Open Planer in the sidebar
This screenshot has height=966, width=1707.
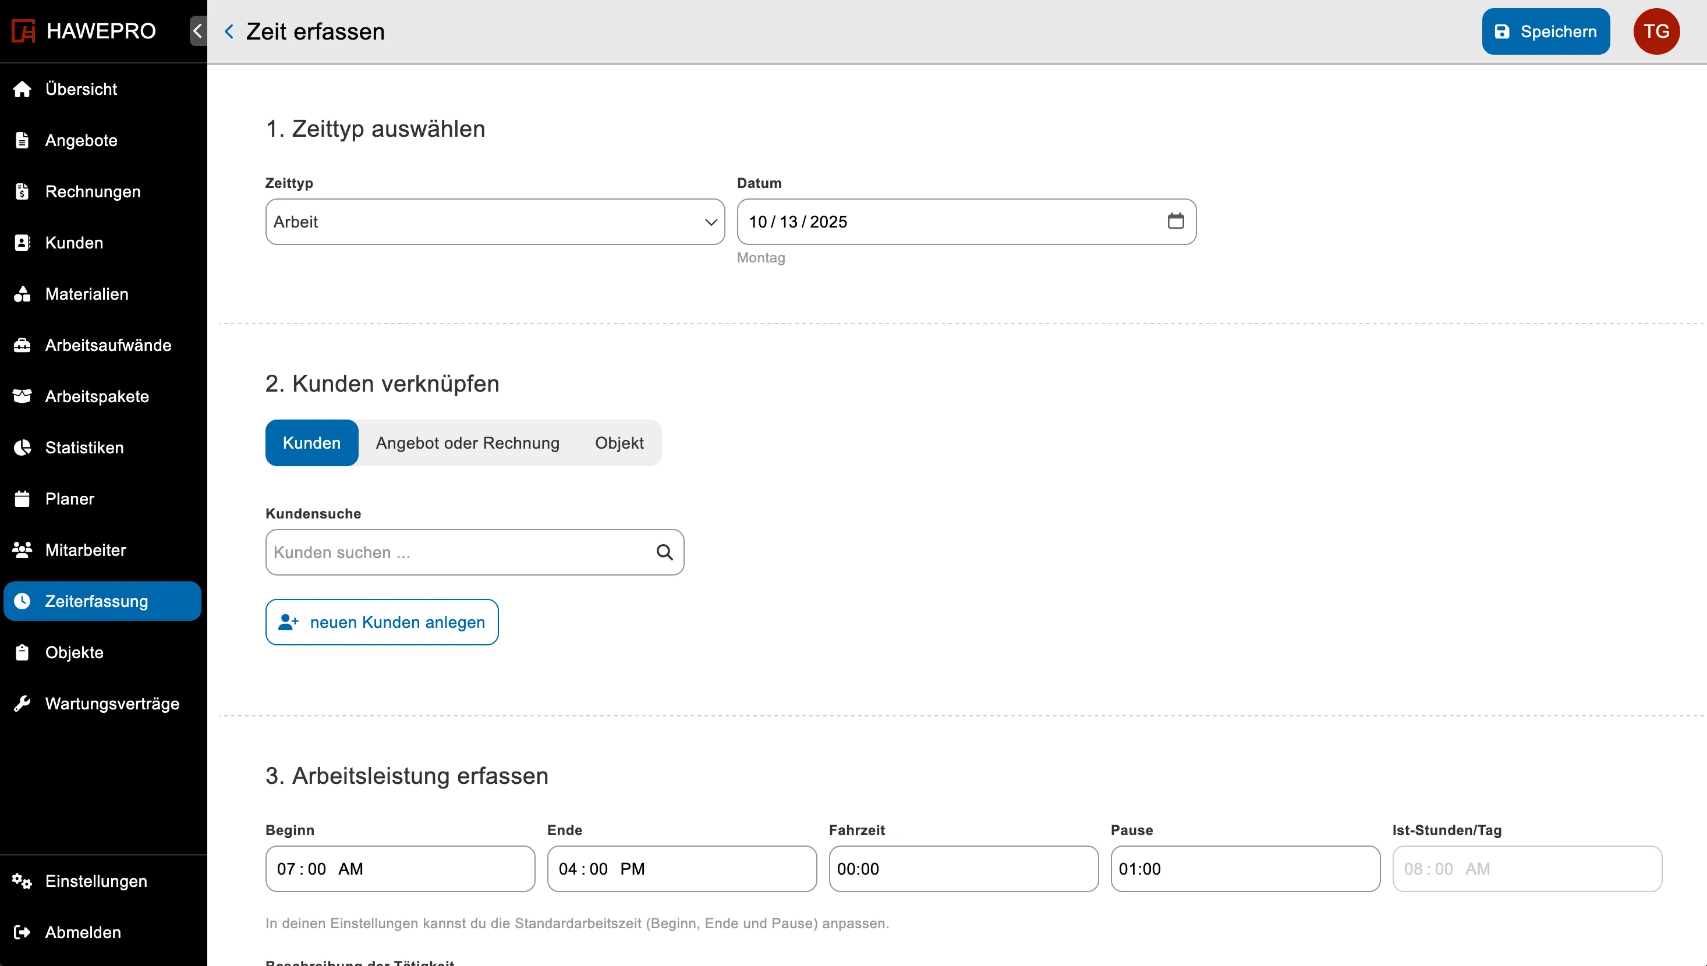[x=70, y=499]
